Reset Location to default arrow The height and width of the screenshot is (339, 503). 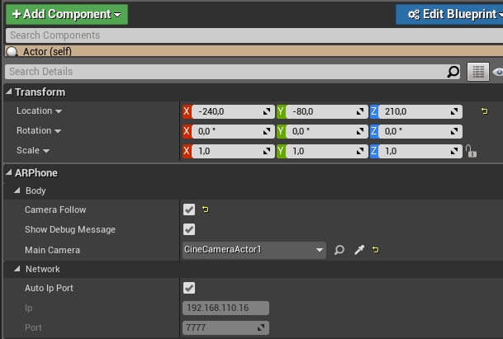coord(484,111)
